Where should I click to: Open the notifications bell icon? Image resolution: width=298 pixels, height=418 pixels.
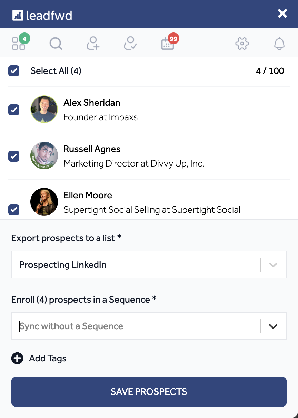click(279, 44)
